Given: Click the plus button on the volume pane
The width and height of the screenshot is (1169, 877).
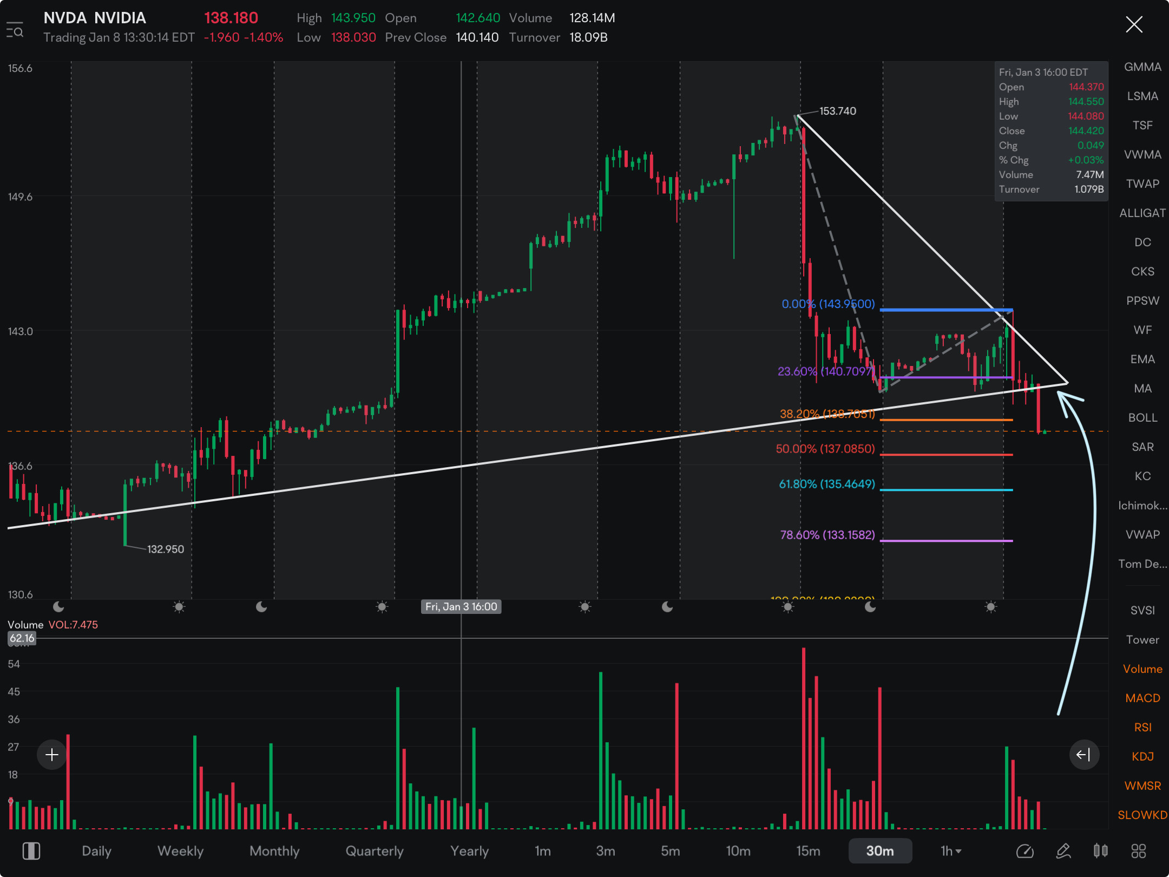Looking at the screenshot, I should coord(52,755).
